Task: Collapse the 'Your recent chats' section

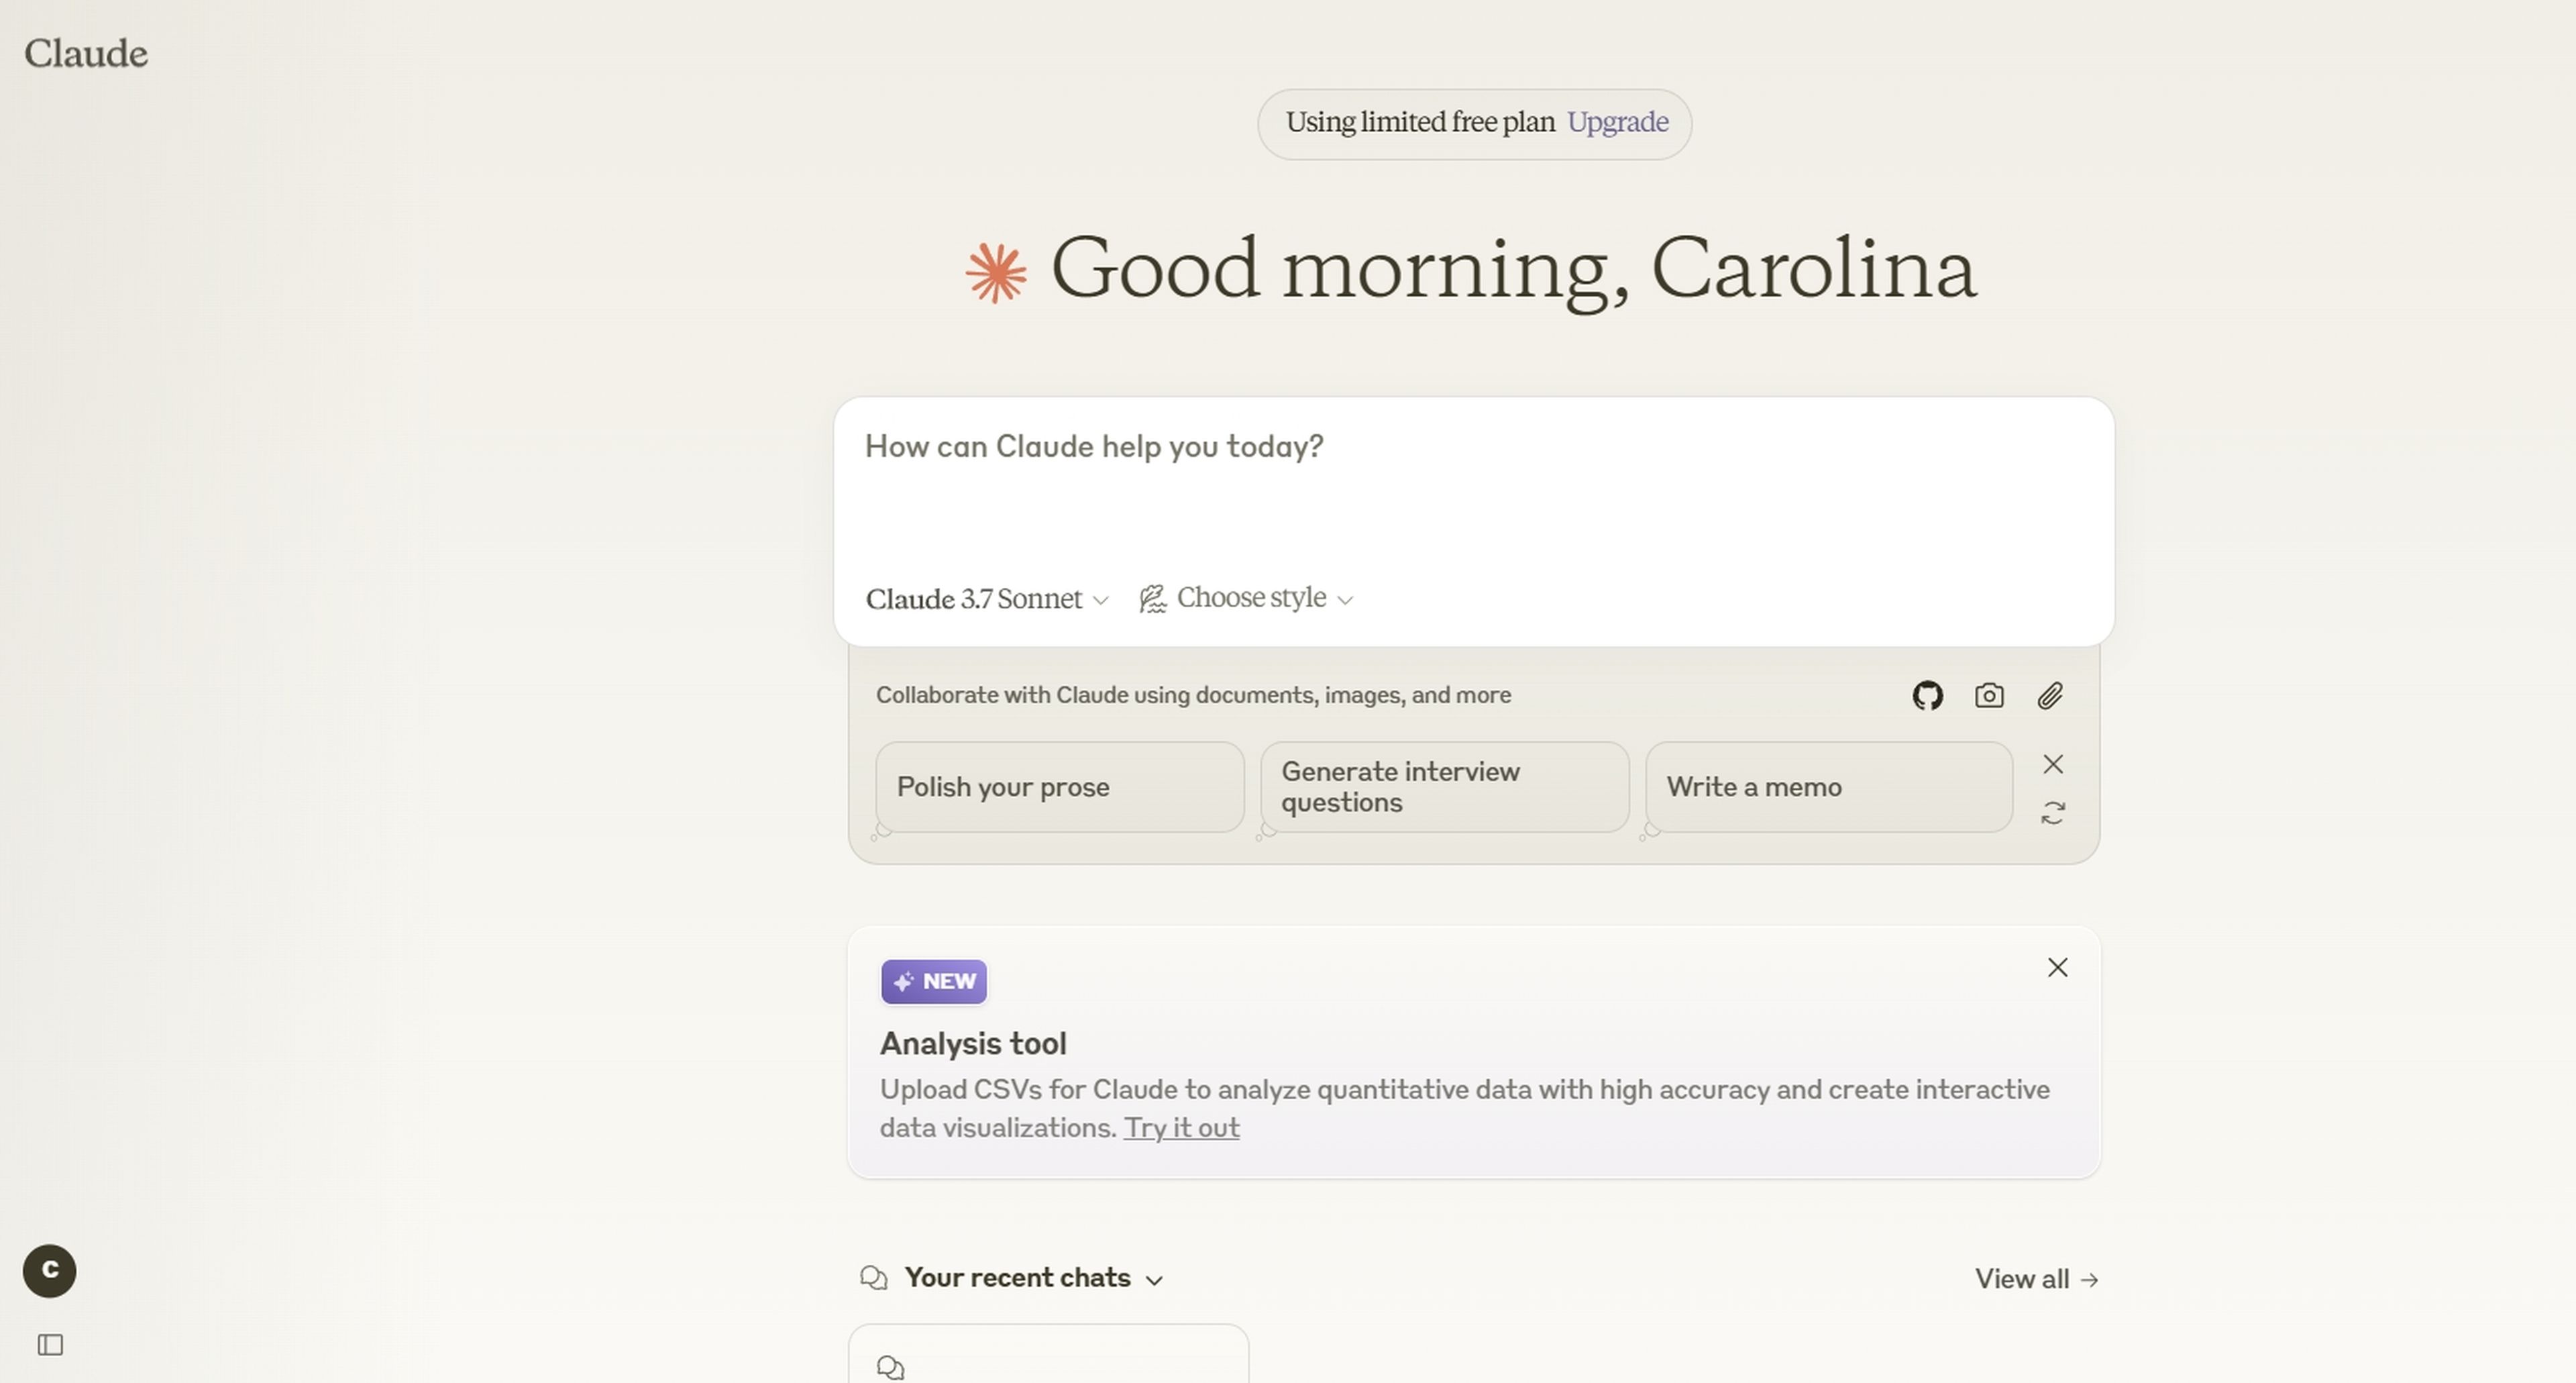Action: tap(1034, 1279)
